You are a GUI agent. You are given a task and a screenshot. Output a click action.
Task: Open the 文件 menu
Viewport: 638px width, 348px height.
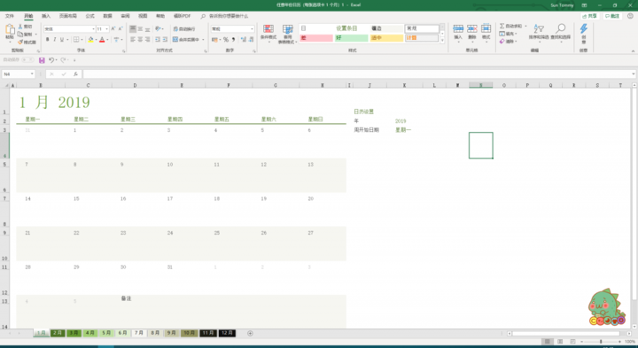10,16
